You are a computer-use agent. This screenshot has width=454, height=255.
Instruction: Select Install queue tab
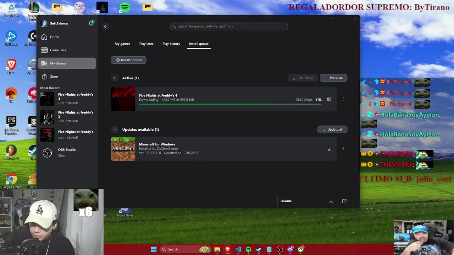[199, 44]
